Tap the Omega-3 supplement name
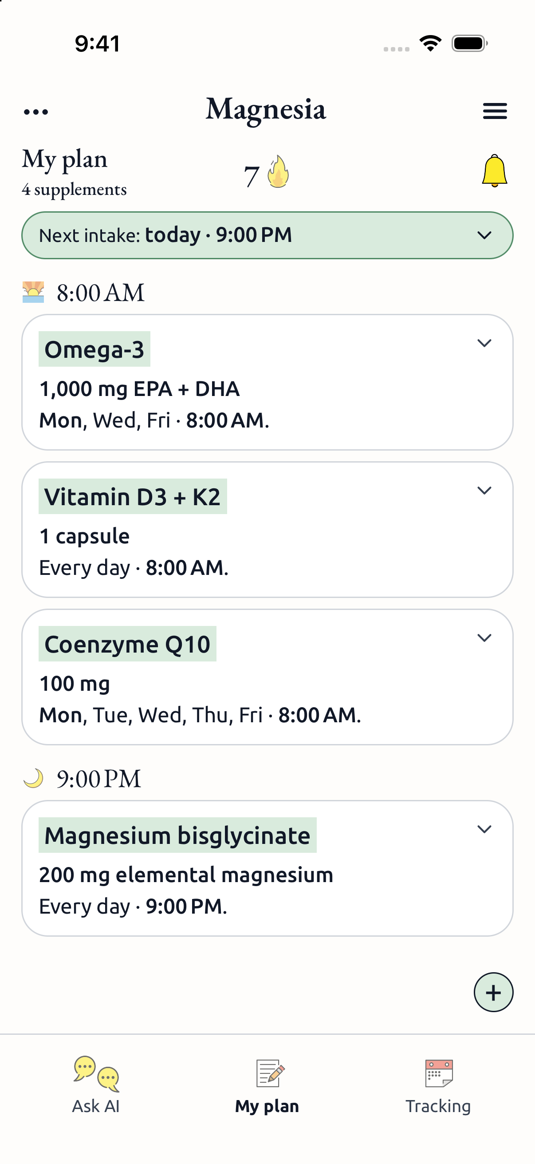 click(x=94, y=349)
